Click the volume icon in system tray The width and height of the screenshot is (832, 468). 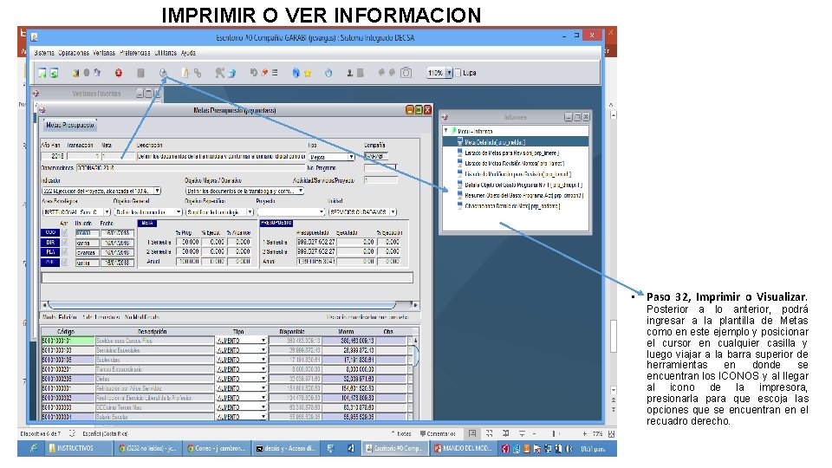[569, 449]
